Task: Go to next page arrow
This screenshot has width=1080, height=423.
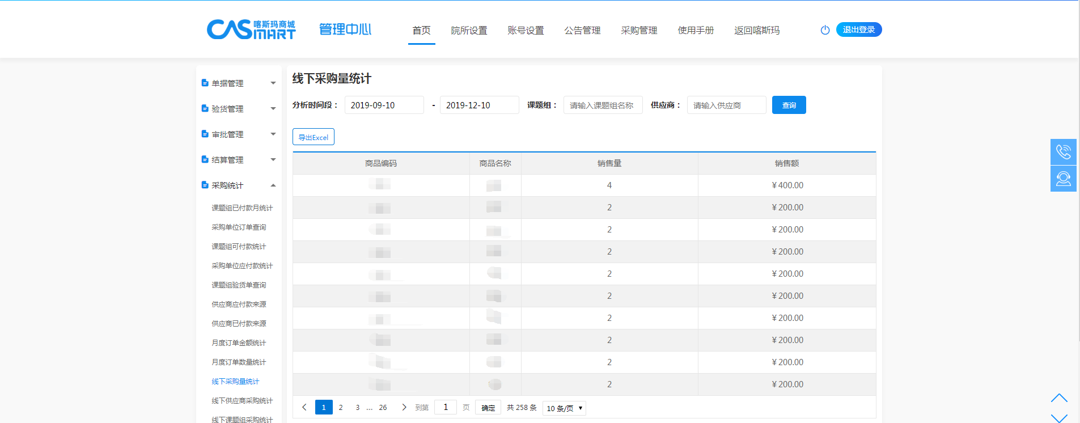Action: pyautogui.click(x=404, y=407)
